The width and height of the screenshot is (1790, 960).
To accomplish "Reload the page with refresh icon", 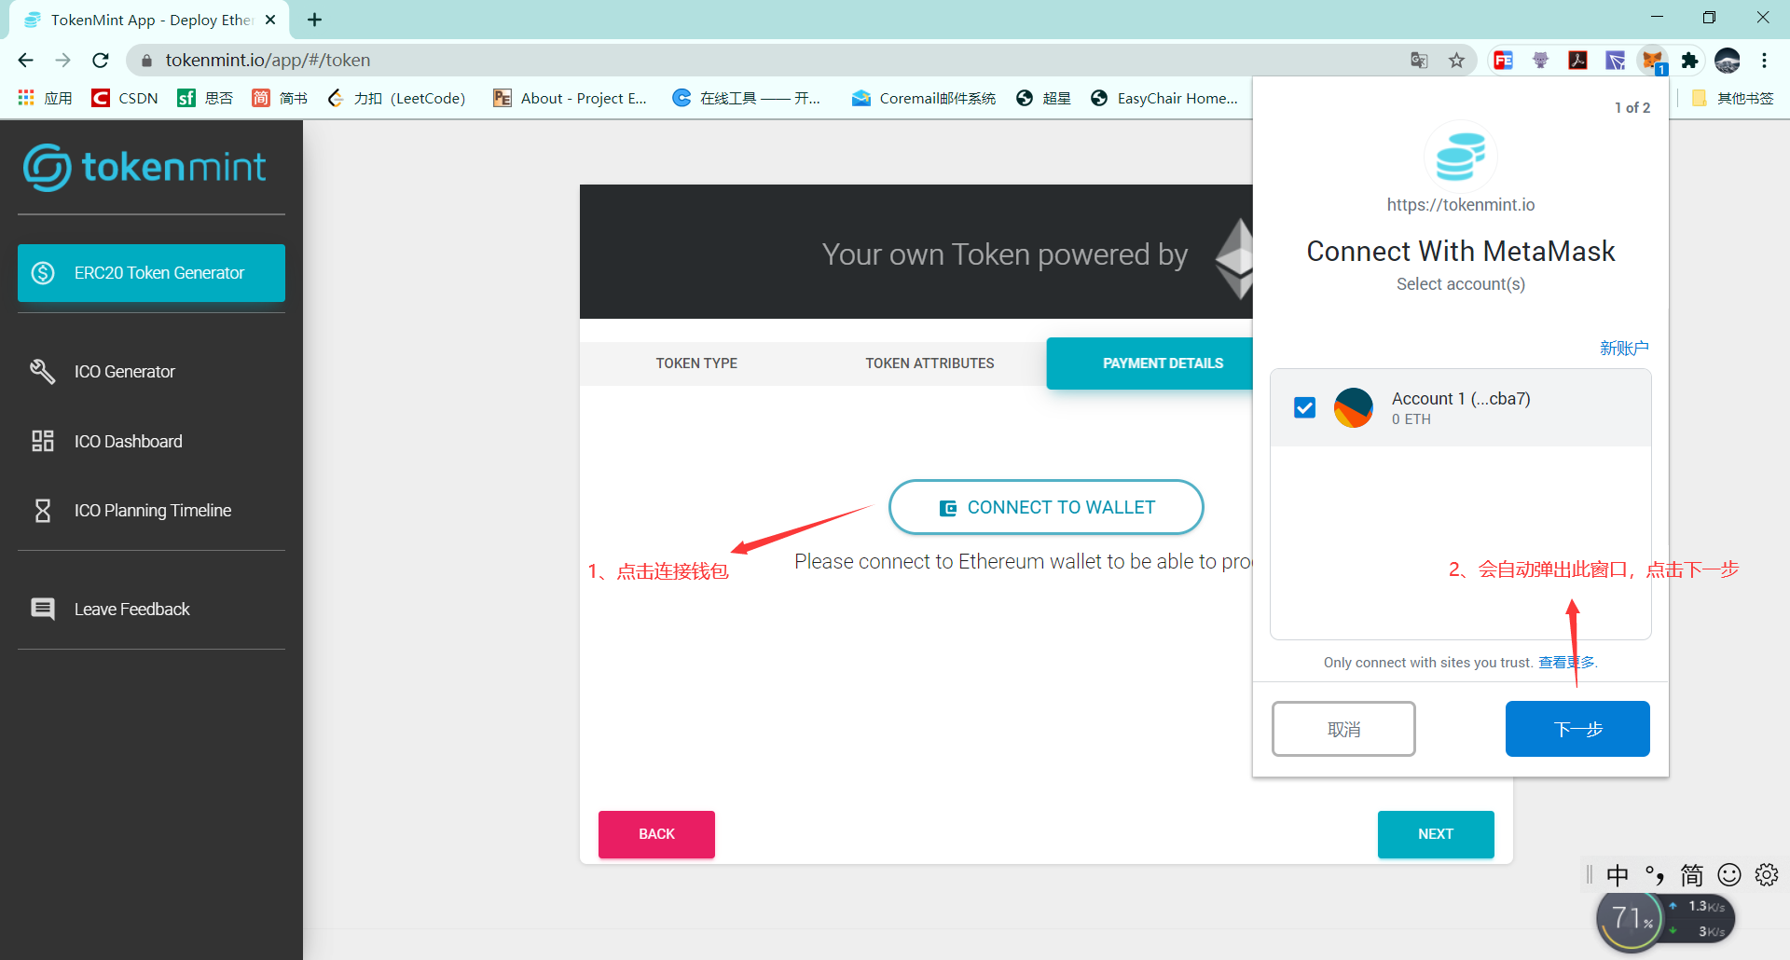I will tap(101, 61).
